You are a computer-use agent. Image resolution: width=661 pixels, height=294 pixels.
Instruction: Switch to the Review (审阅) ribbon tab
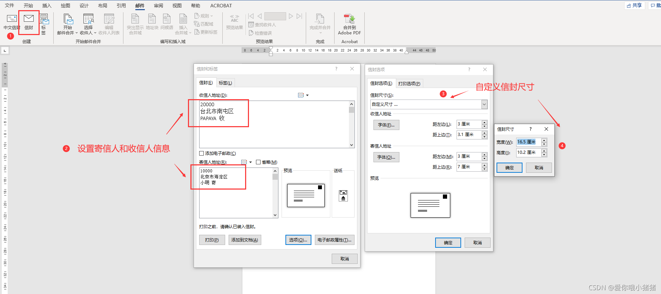pyautogui.click(x=158, y=5)
